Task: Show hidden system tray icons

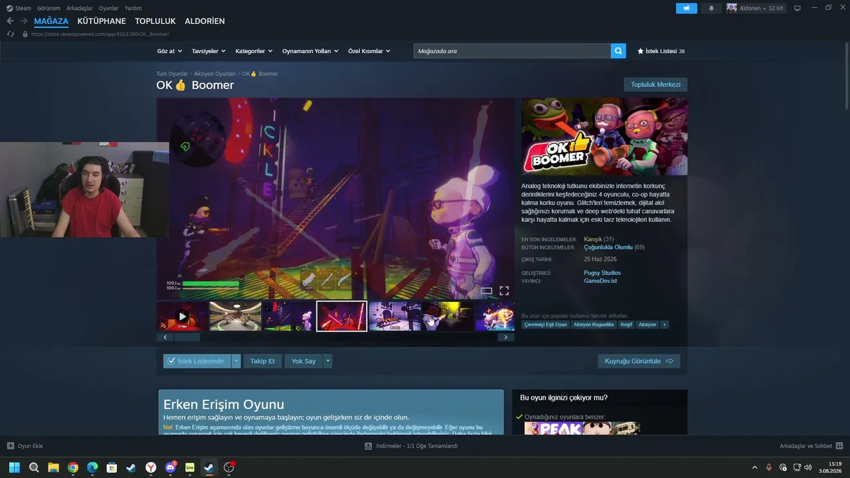Action: point(754,467)
